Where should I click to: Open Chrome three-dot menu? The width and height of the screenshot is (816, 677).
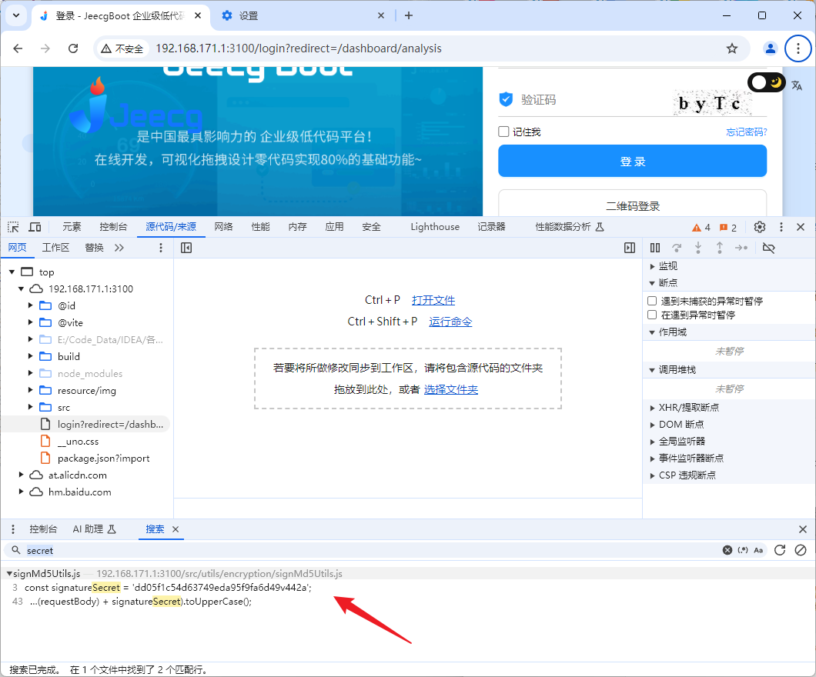798,48
